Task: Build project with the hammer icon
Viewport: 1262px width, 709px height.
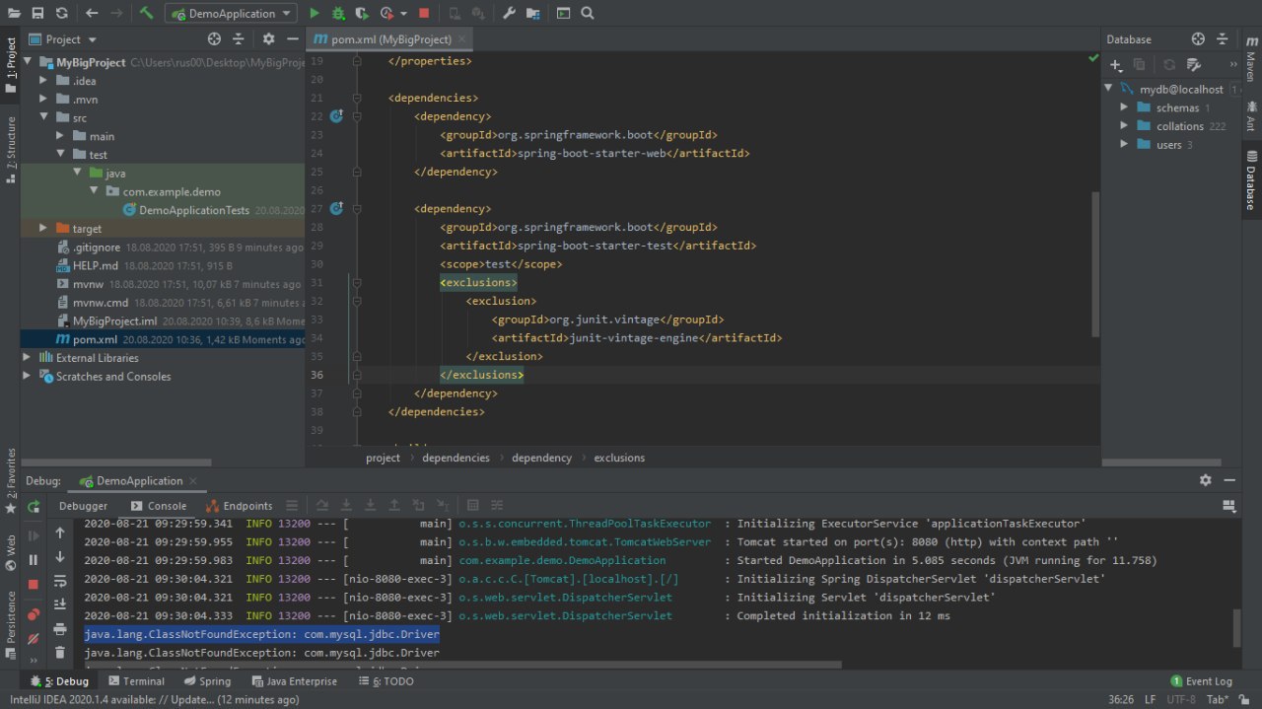Action: [146, 14]
